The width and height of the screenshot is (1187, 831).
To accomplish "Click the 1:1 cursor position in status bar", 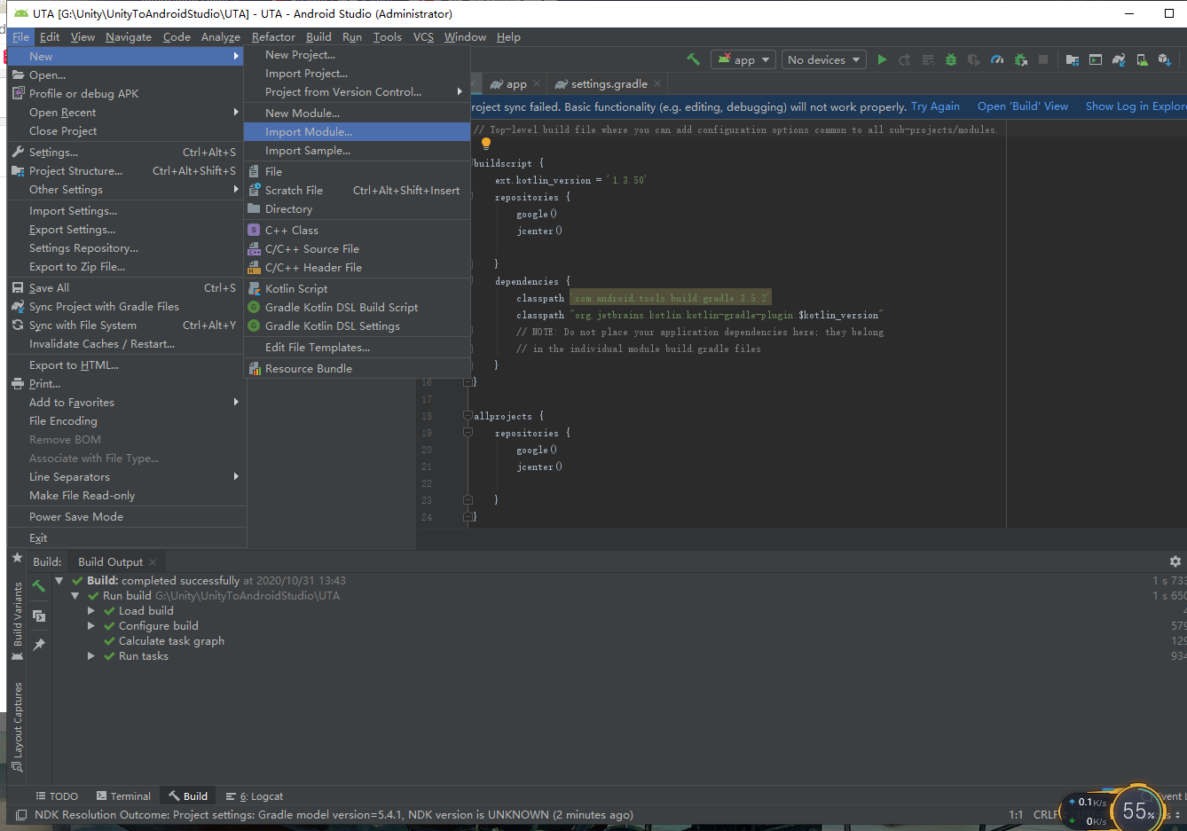I will point(1016,814).
